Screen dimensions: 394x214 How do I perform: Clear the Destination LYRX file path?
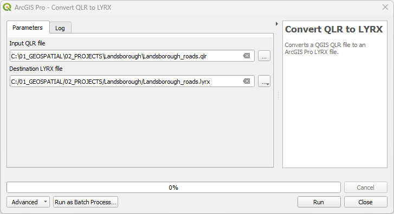point(247,81)
